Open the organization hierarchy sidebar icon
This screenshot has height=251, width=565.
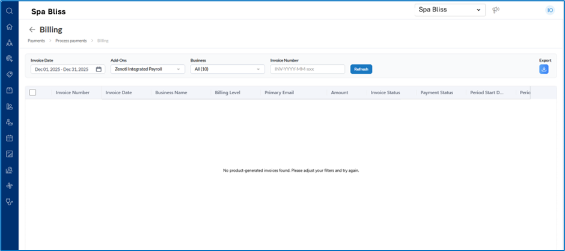pyautogui.click(x=10, y=43)
